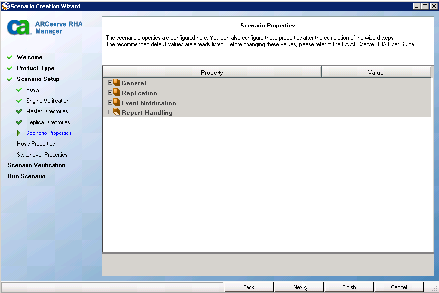Click the Scenario Creation Wizard title bar icon
The height and width of the screenshot is (293, 439).
pyautogui.click(x=5, y=5)
